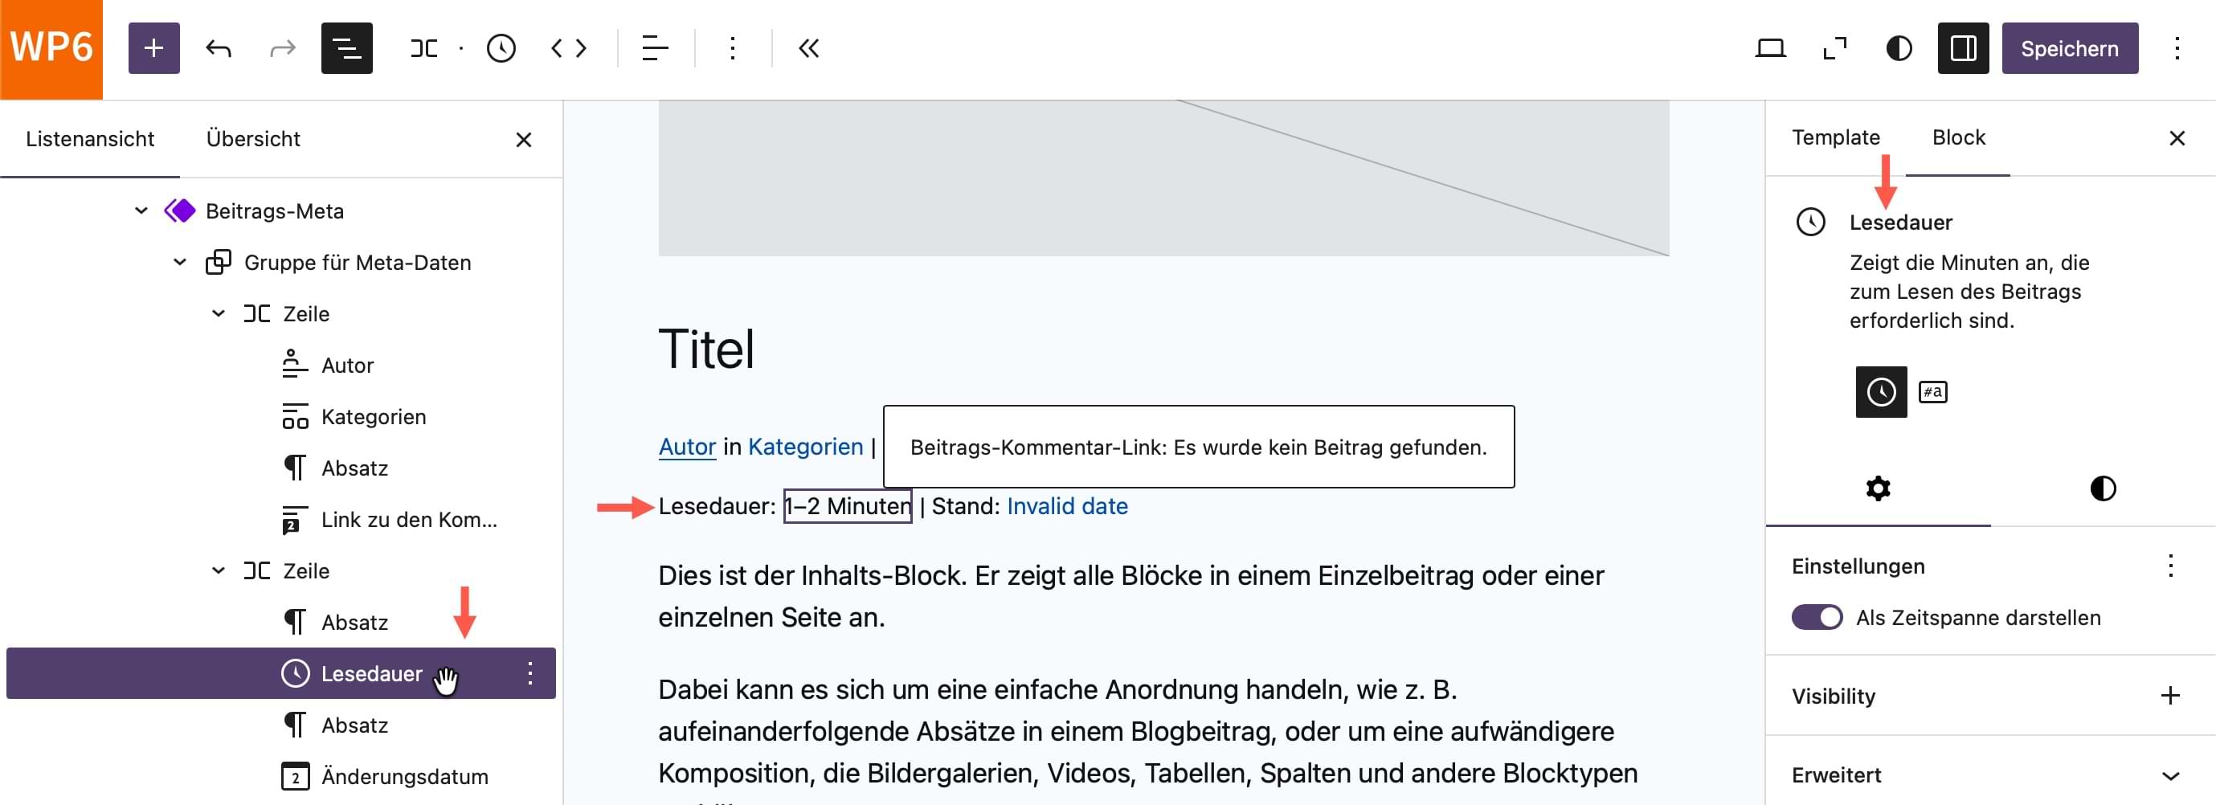Image resolution: width=2216 pixels, height=805 pixels.
Task: Select the #a block variation icon
Action: (x=1932, y=392)
